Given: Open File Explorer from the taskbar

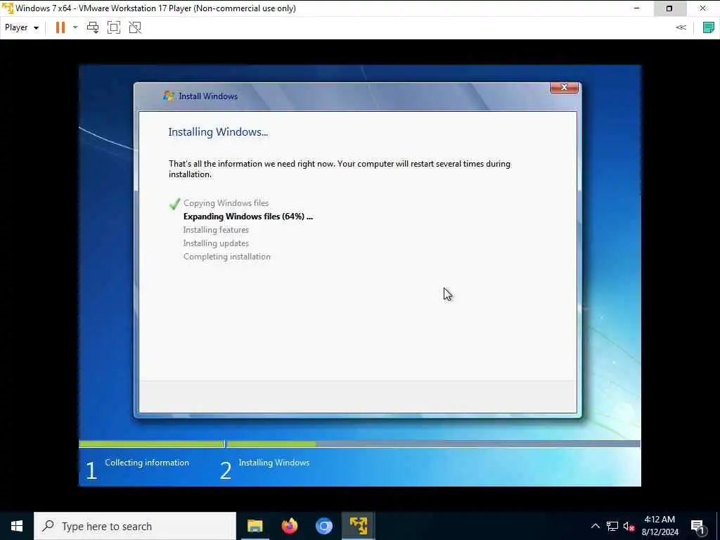Looking at the screenshot, I should pyautogui.click(x=255, y=526).
